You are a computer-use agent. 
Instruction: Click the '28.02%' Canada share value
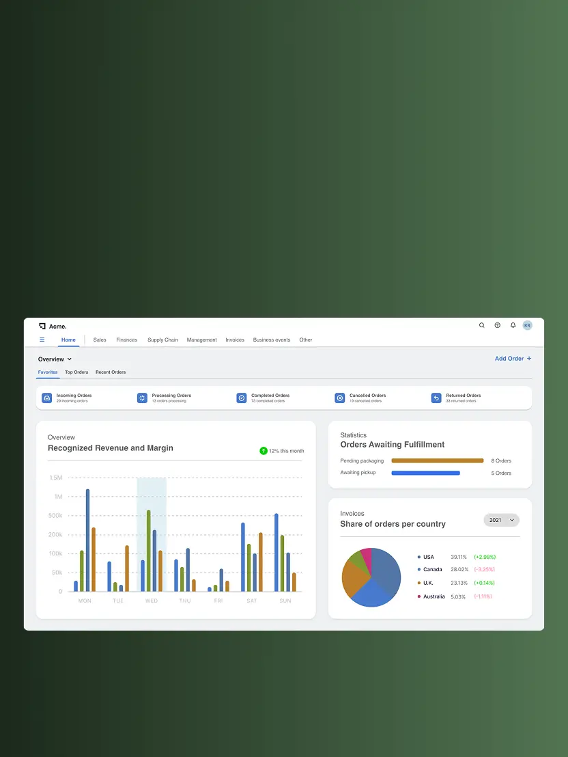click(x=459, y=570)
